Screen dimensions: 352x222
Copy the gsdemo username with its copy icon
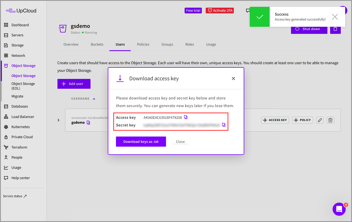coord(88,123)
